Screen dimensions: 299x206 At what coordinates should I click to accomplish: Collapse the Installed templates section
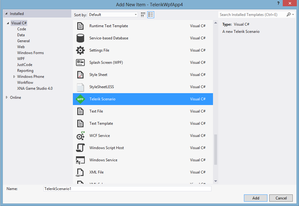click(6, 13)
